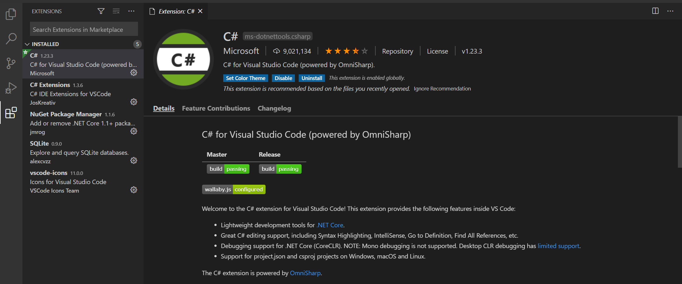The height and width of the screenshot is (284, 682).
Task: Click the Search Extensions in Marketplace field
Action: 84,30
